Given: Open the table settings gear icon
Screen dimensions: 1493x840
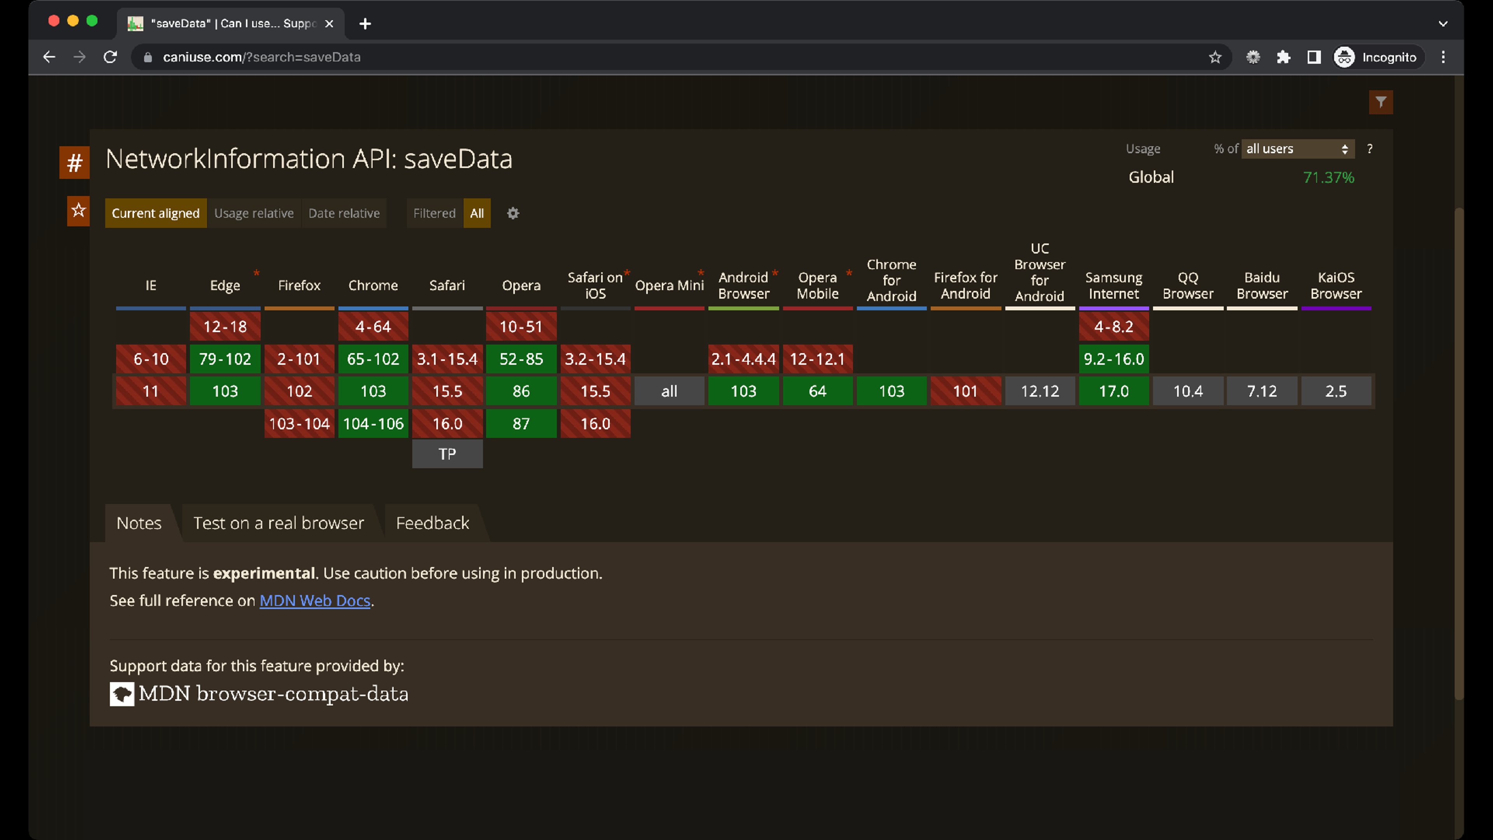Looking at the screenshot, I should point(513,213).
